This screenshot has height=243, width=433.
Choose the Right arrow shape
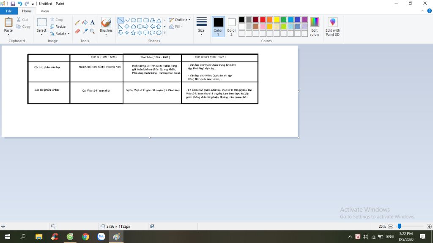(146, 27)
